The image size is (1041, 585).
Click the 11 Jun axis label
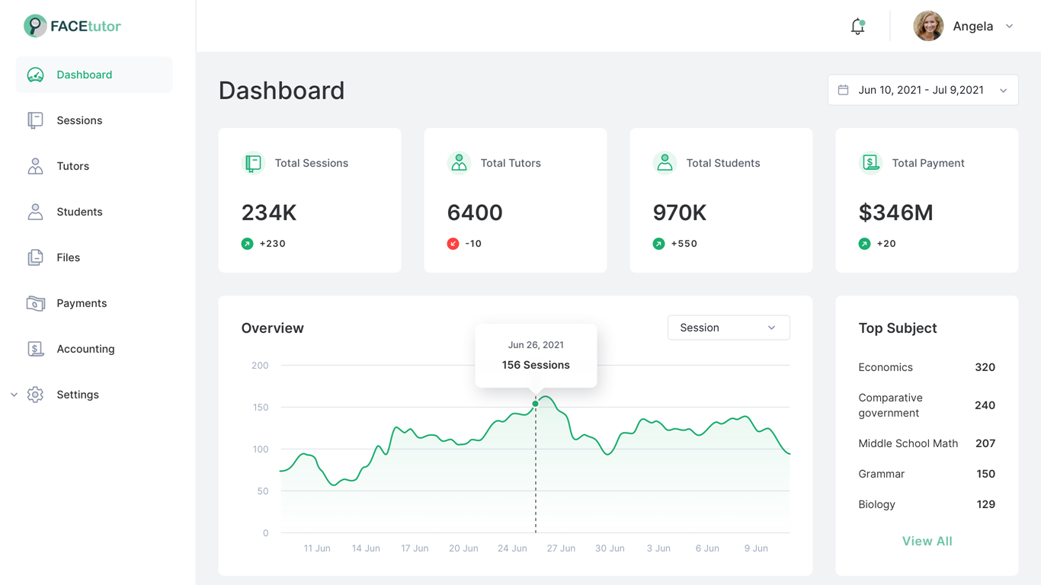[317, 548]
